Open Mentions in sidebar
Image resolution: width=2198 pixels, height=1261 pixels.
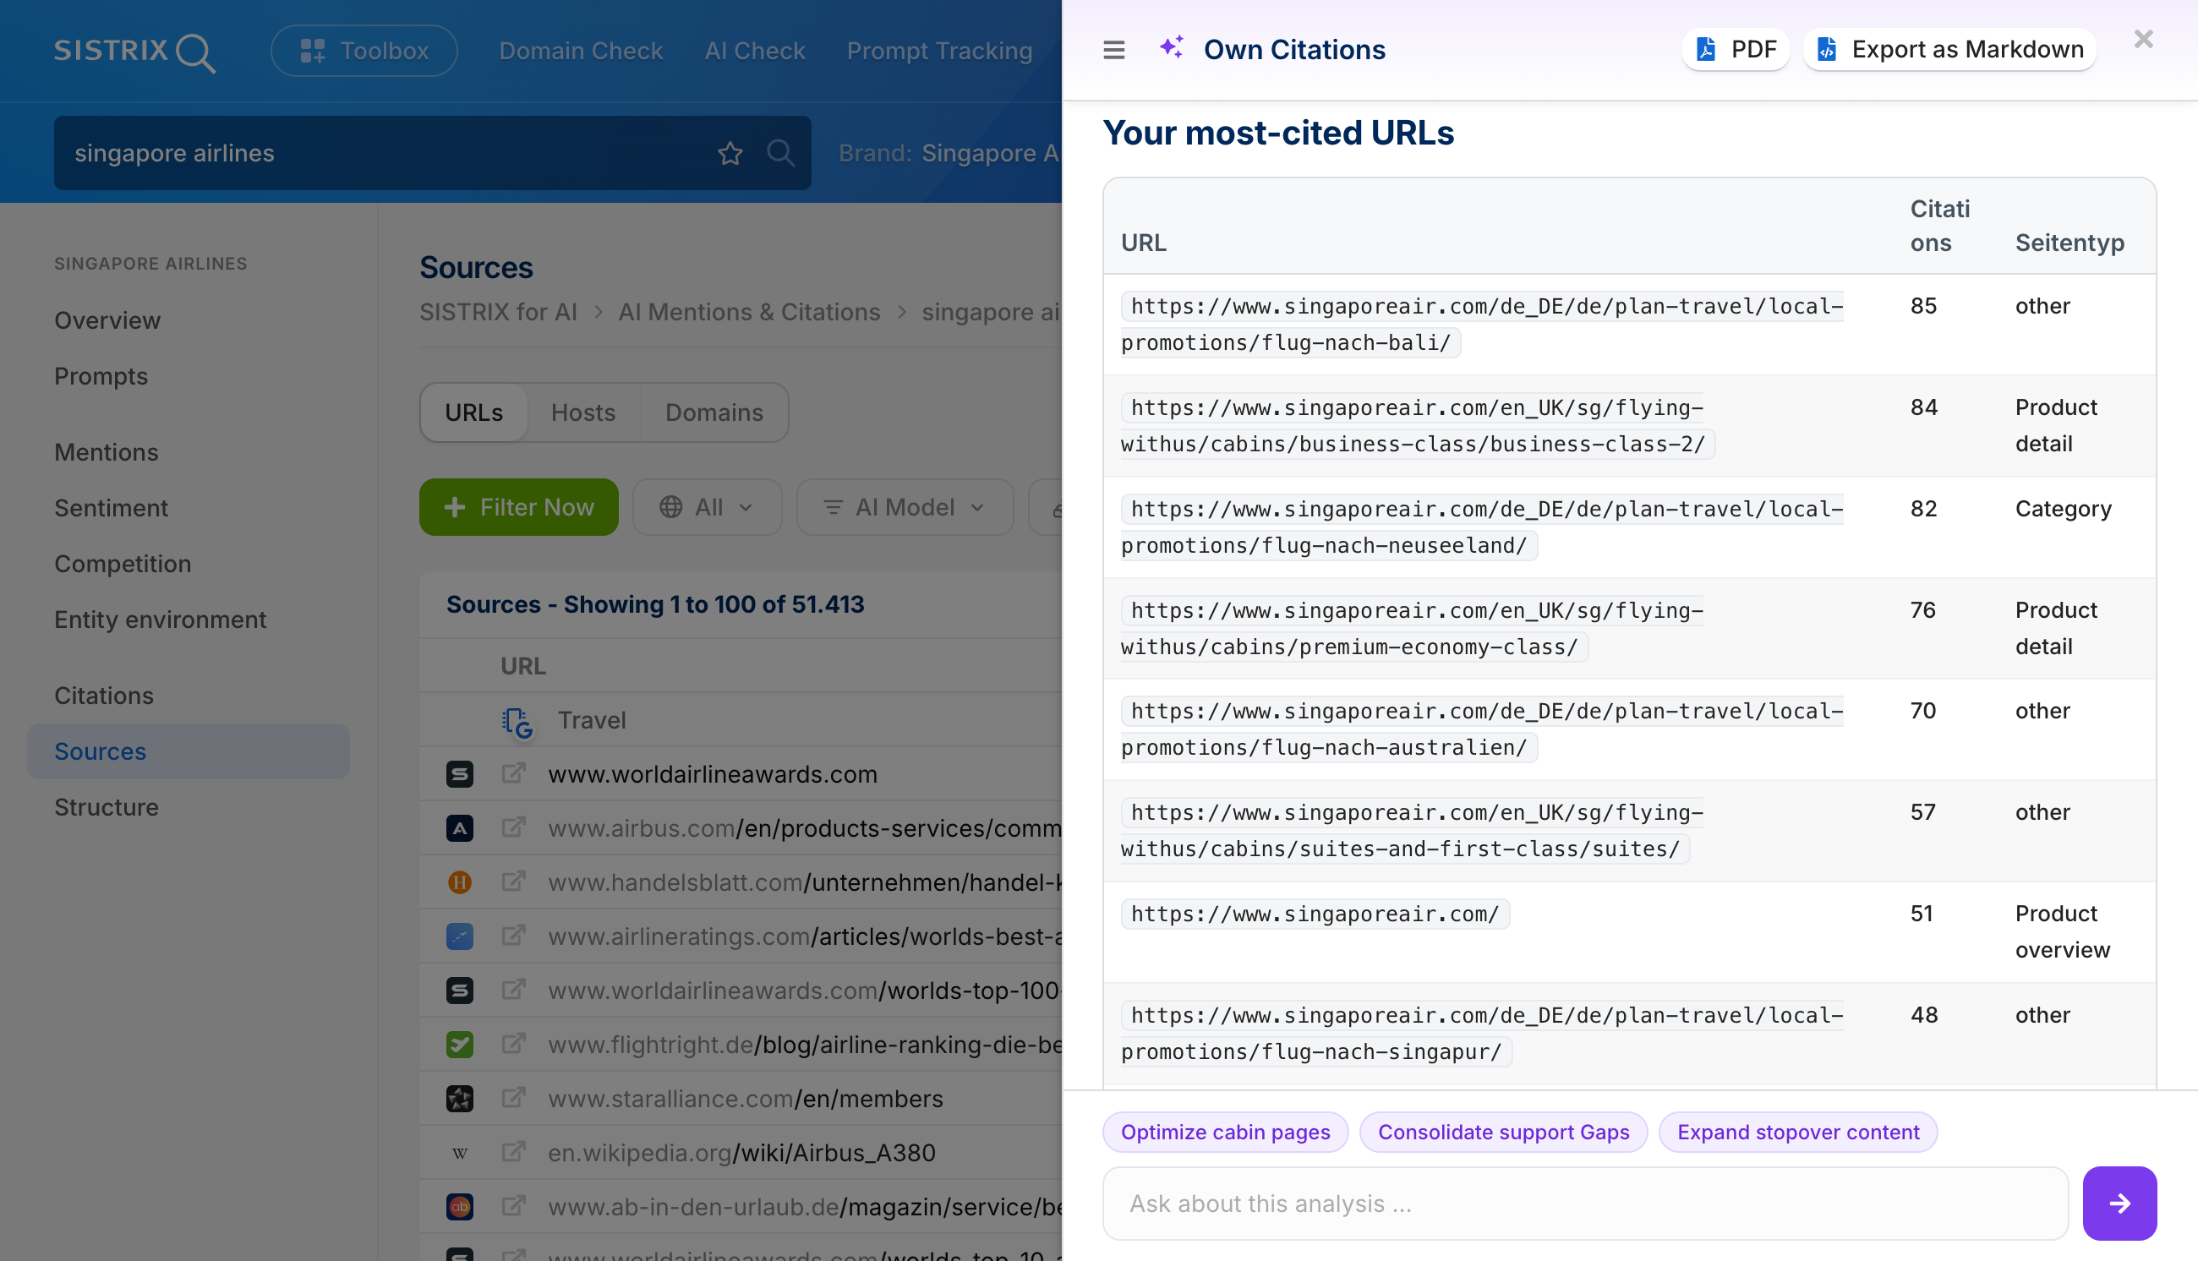(x=107, y=452)
